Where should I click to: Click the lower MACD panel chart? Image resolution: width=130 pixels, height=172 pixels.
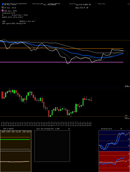[16, 162]
